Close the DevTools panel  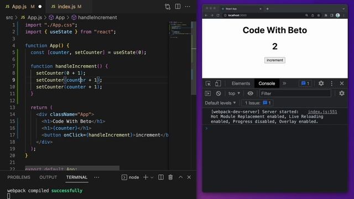[342, 83]
